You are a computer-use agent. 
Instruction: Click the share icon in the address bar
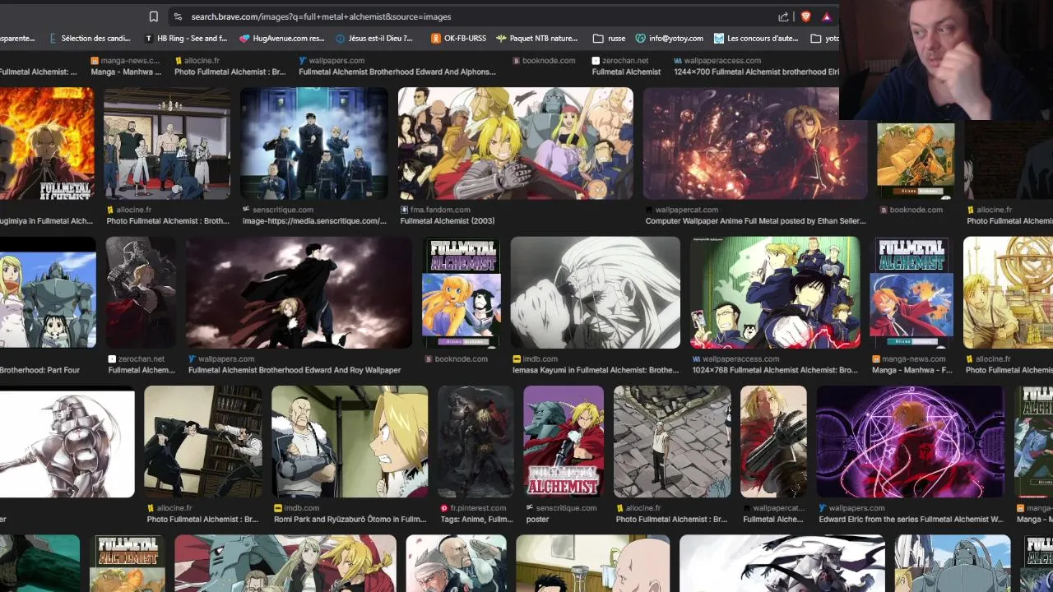[x=783, y=16]
